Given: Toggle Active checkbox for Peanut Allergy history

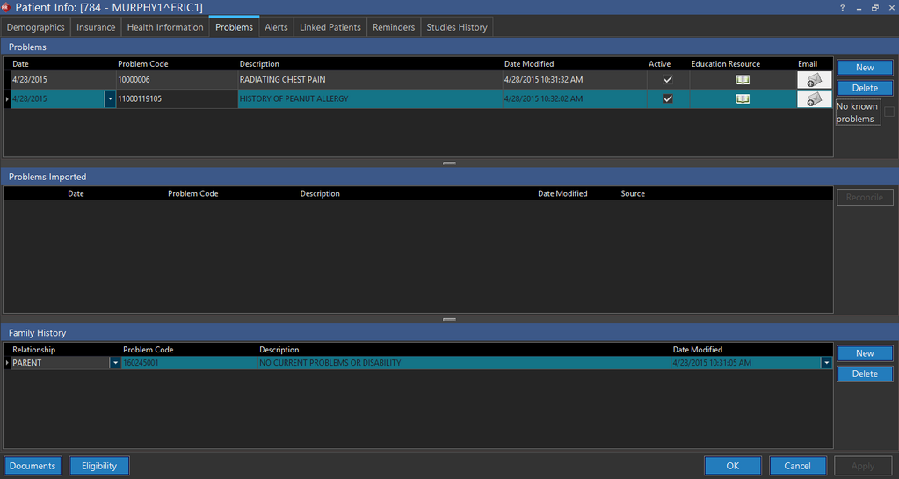Looking at the screenshot, I should (668, 99).
